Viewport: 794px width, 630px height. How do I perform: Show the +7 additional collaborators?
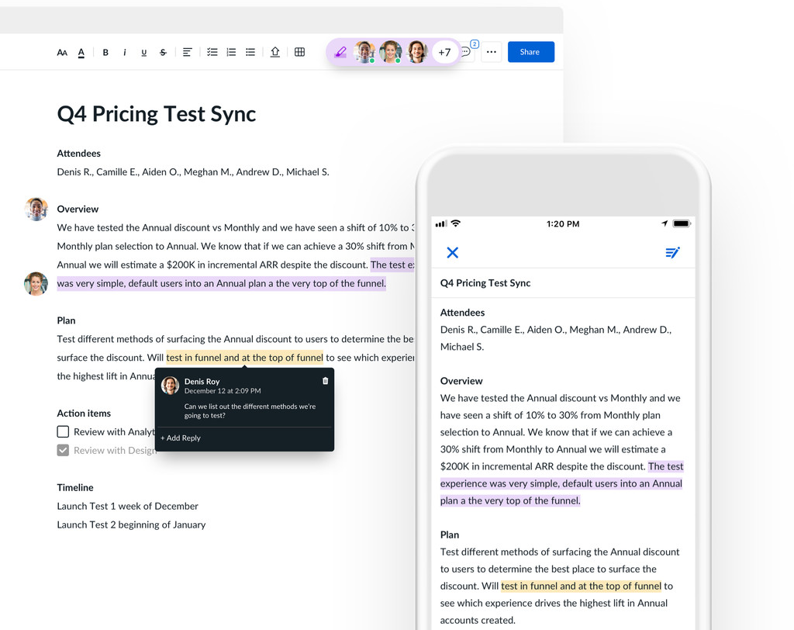coord(444,52)
